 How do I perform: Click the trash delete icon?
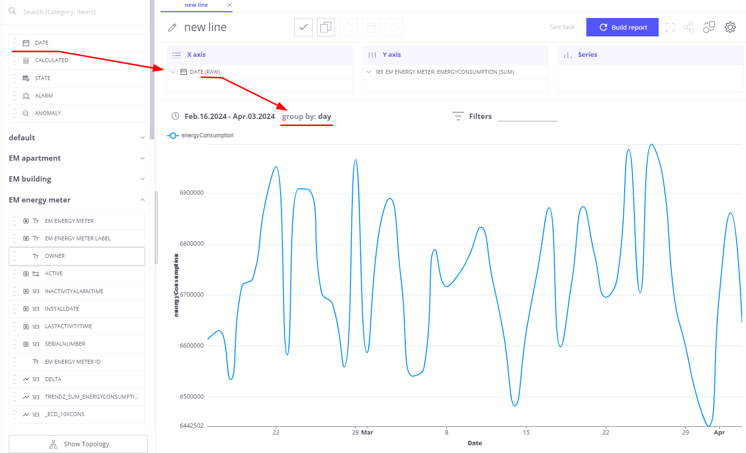[371, 27]
